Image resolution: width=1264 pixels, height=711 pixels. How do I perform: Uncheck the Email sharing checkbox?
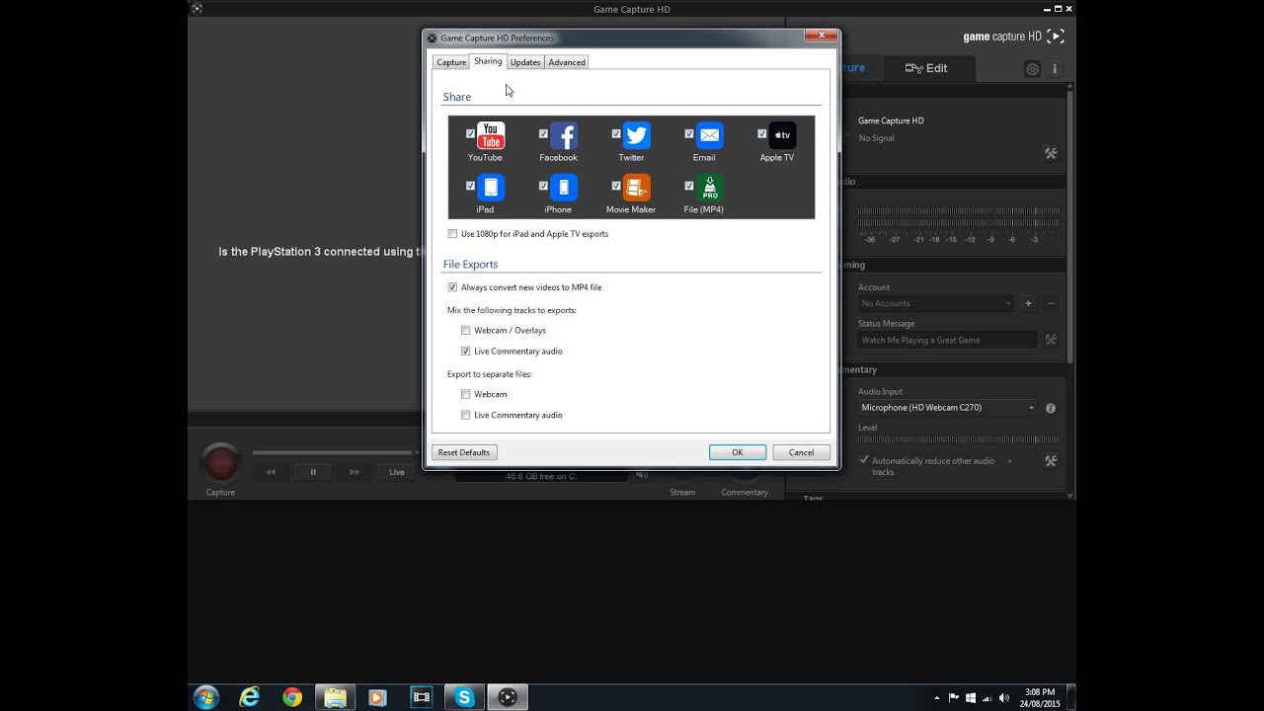pyautogui.click(x=689, y=133)
